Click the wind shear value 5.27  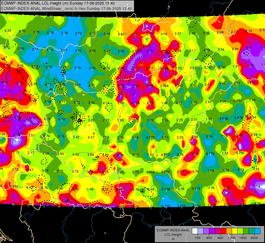point(63,67)
